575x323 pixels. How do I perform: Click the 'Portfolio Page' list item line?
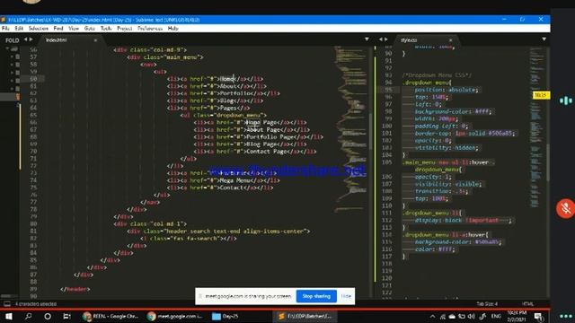(x=259, y=137)
